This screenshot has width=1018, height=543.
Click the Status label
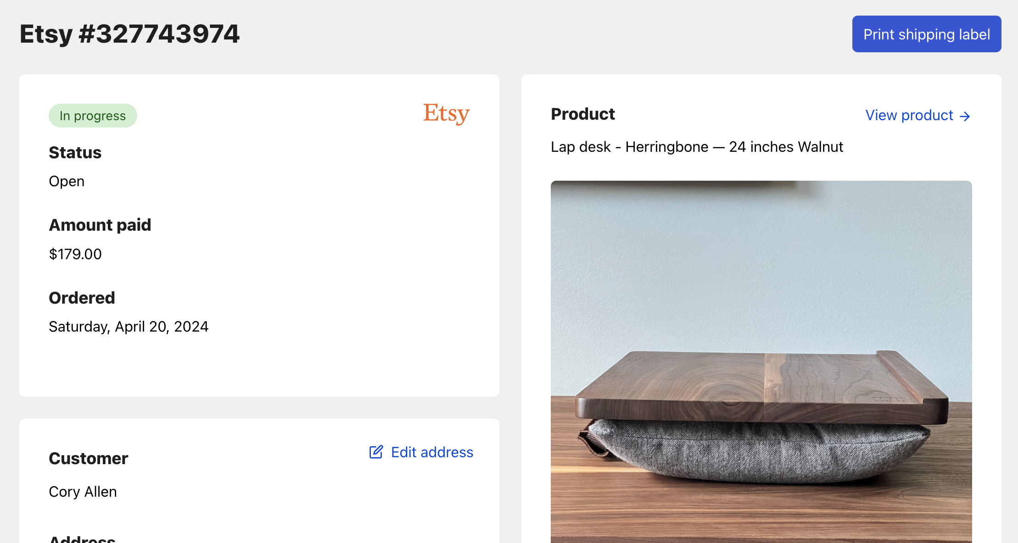pos(75,152)
